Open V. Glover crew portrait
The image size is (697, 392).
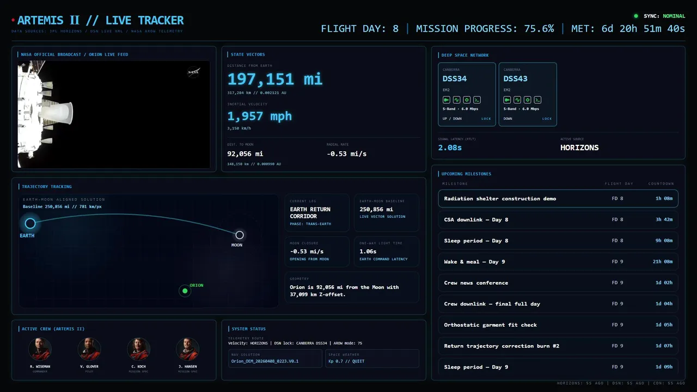[89, 350]
